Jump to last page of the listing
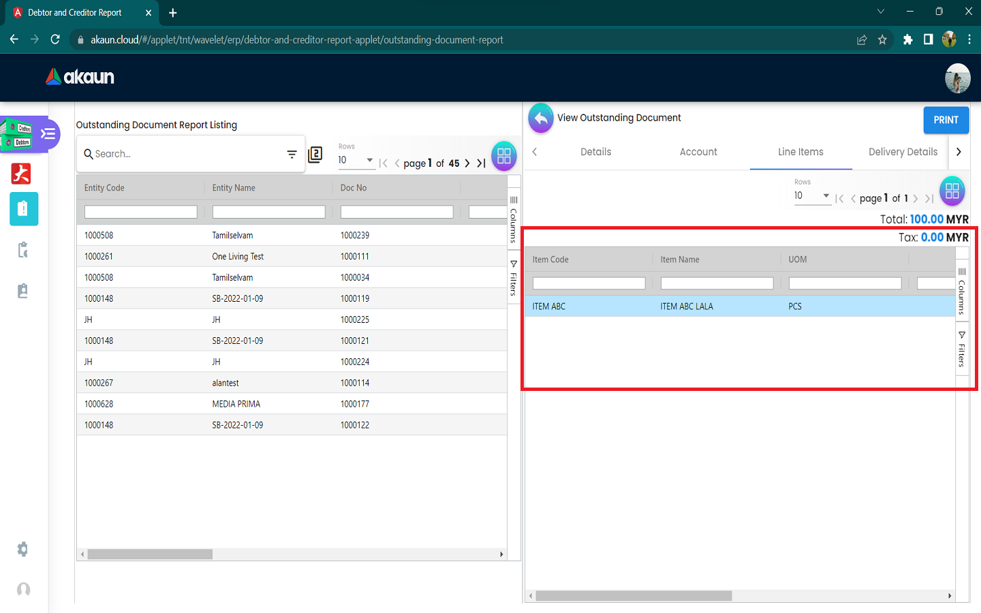Screen dimensions: 981x613 (x=481, y=163)
